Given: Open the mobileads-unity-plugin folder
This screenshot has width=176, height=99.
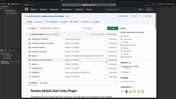Looking at the screenshot, I should [x=39, y=52].
